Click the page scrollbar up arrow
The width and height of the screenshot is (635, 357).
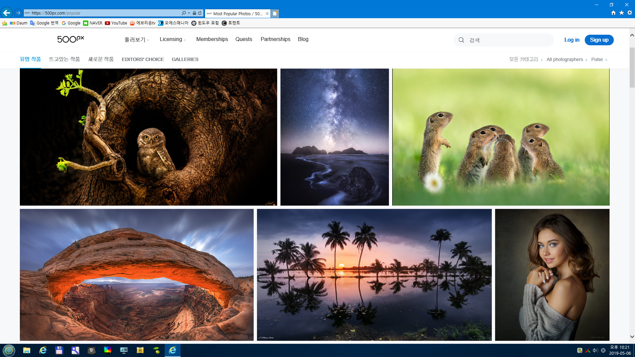click(x=632, y=35)
